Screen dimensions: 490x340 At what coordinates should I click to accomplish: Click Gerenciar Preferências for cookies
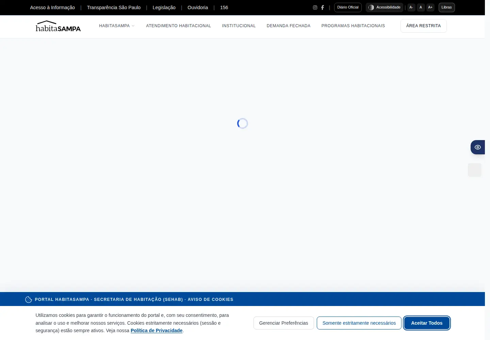(283, 323)
